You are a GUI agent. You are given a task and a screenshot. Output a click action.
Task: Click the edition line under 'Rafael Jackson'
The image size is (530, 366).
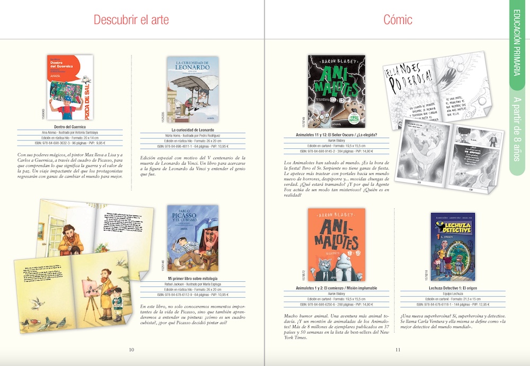tap(193, 290)
